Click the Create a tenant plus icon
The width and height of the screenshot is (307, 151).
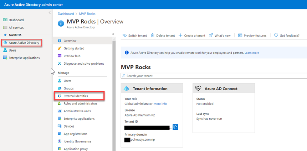pyautogui.click(x=180, y=35)
